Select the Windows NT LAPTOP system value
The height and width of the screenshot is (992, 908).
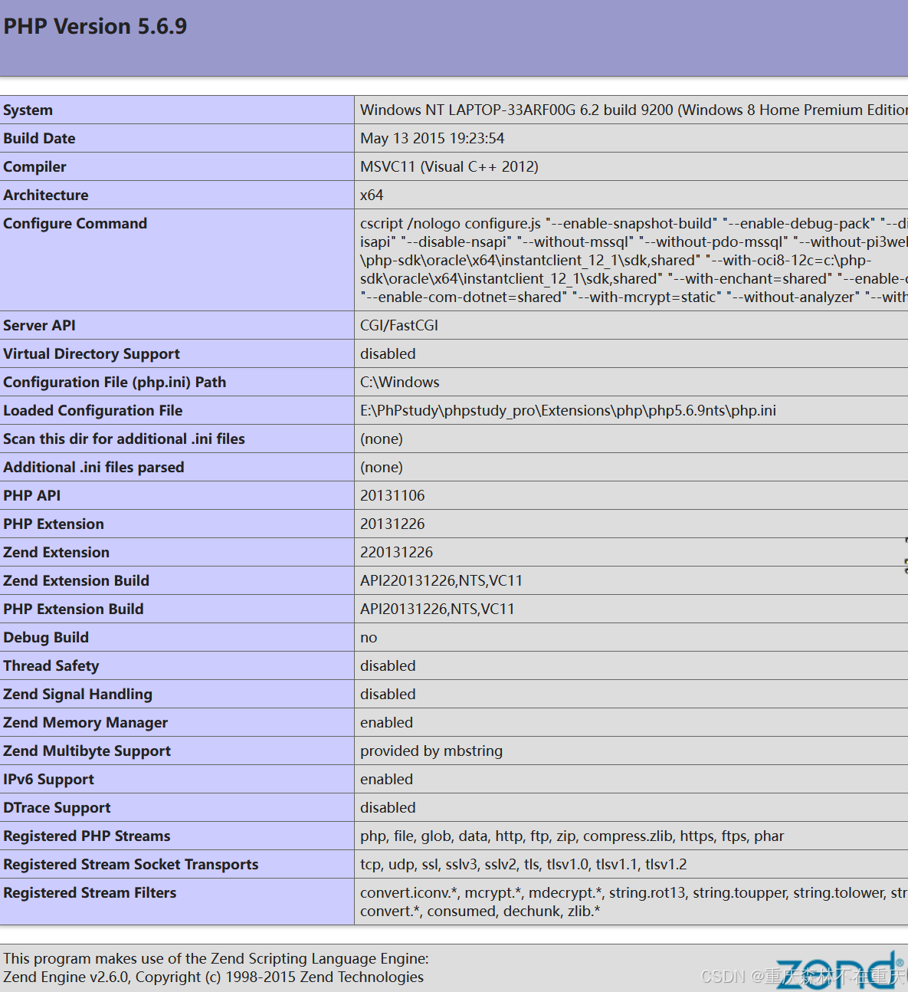(634, 110)
